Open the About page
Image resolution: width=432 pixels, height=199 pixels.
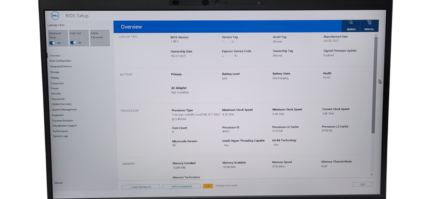pos(58,183)
